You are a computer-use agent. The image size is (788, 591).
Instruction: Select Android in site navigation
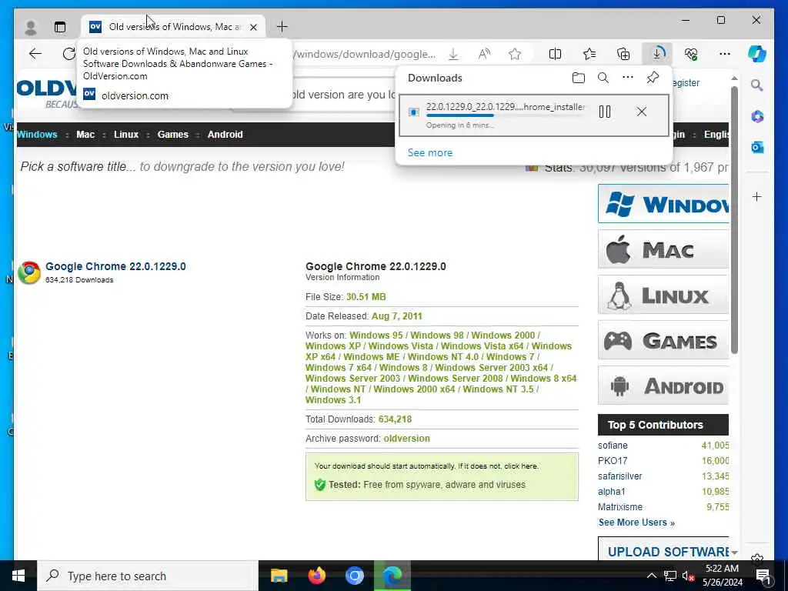pyautogui.click(x=225, y=135)
